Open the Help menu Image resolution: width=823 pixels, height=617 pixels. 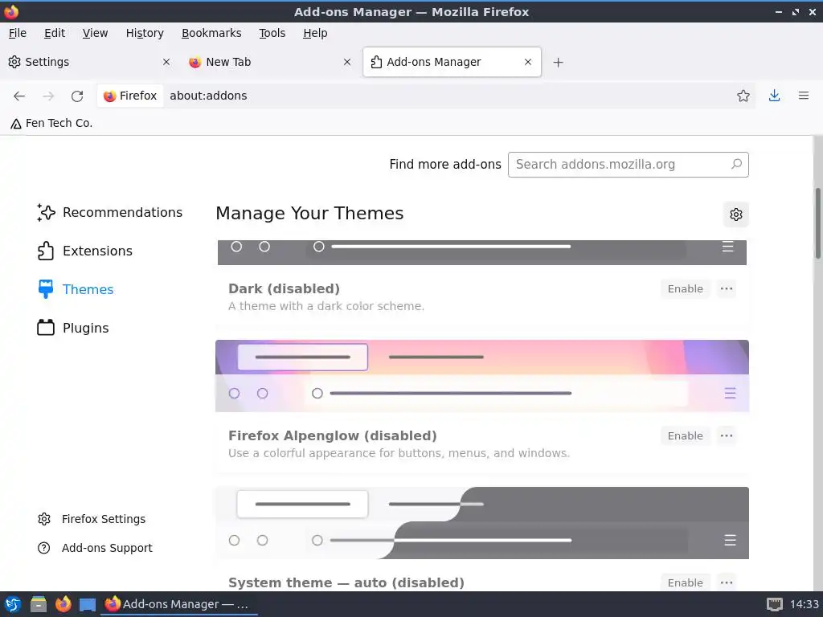[x=315, y=33]
